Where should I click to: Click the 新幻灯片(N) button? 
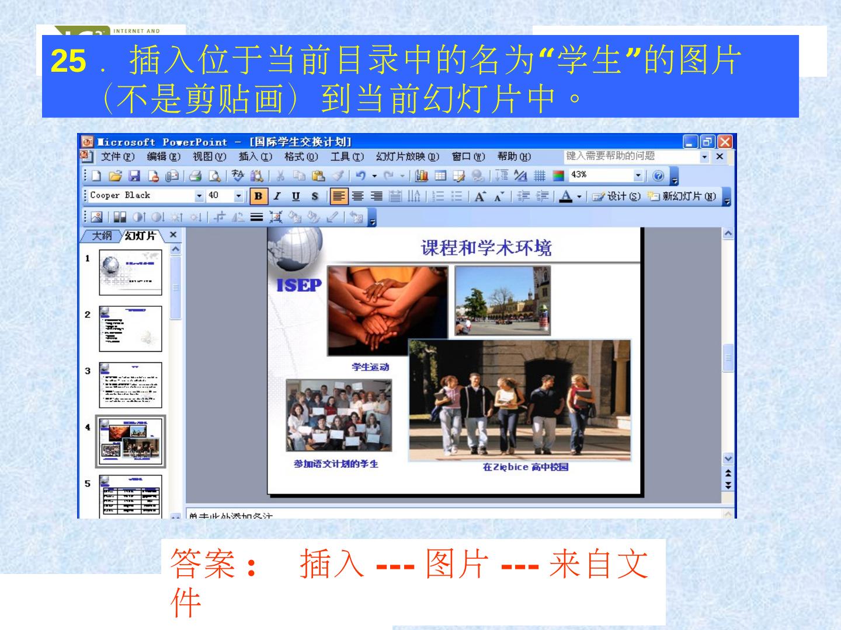682,197
